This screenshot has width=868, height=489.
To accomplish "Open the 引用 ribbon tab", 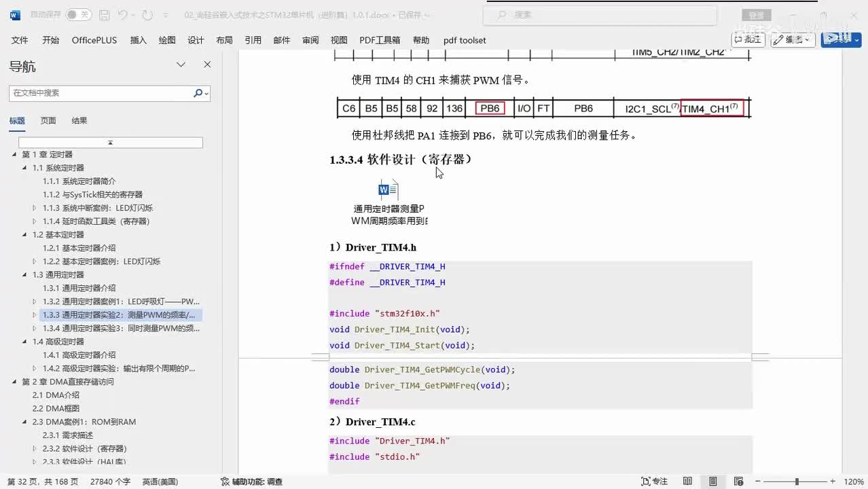I will (253, 40).
